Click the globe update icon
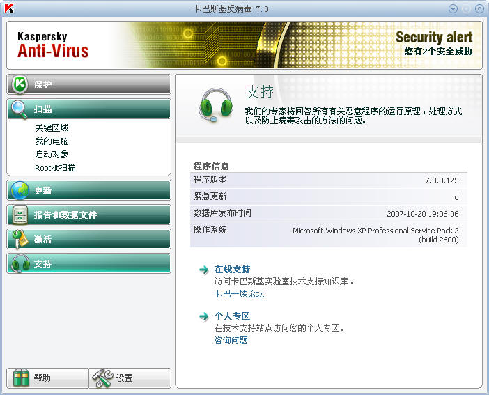 point(20,190)
